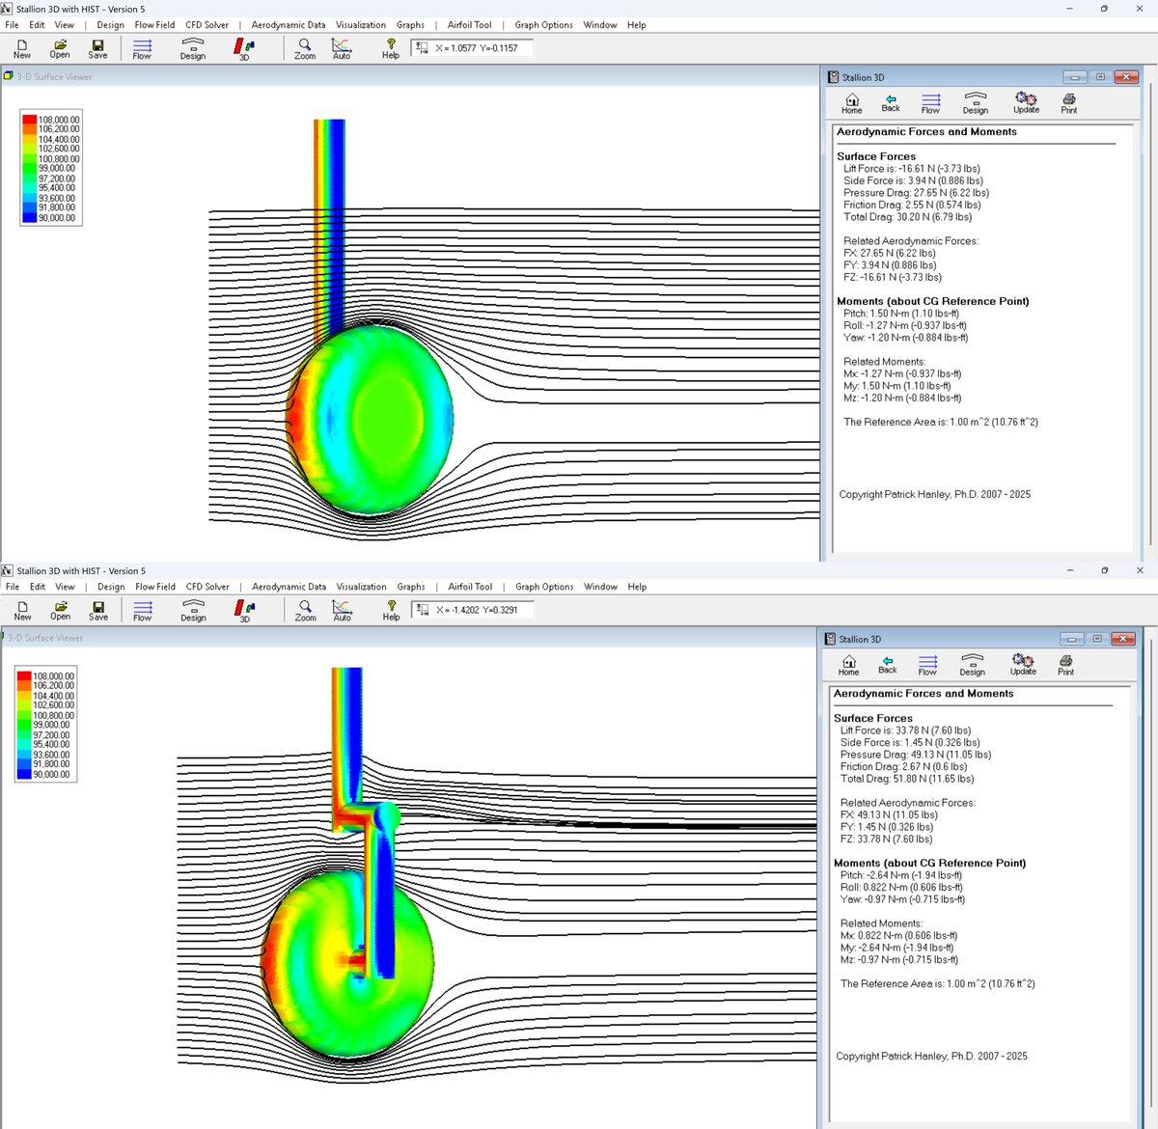
Task: Open the Graphs menu in the bottom window
Action: click(x=411, y=587)
